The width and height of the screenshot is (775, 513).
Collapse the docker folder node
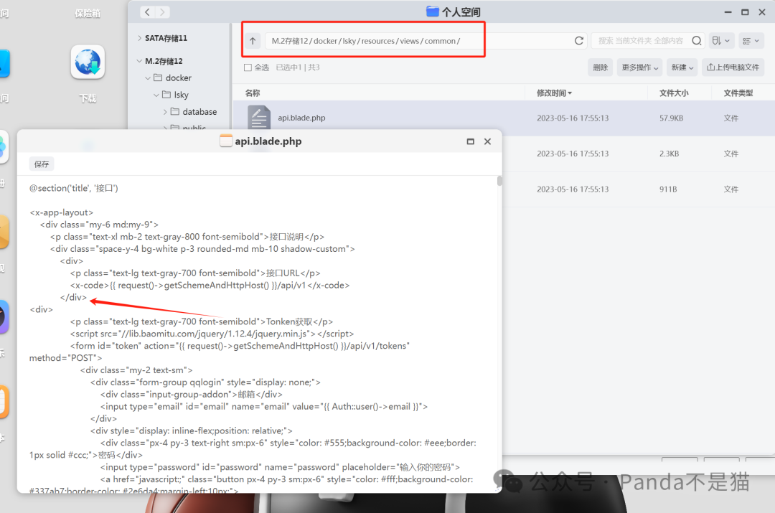pyautogui.click(x=148, y=78)
